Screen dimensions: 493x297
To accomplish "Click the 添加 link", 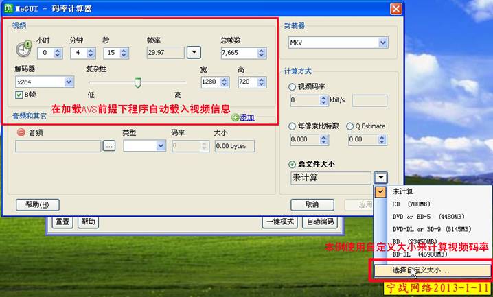I will pyautogui.click(x=247, y=118).
